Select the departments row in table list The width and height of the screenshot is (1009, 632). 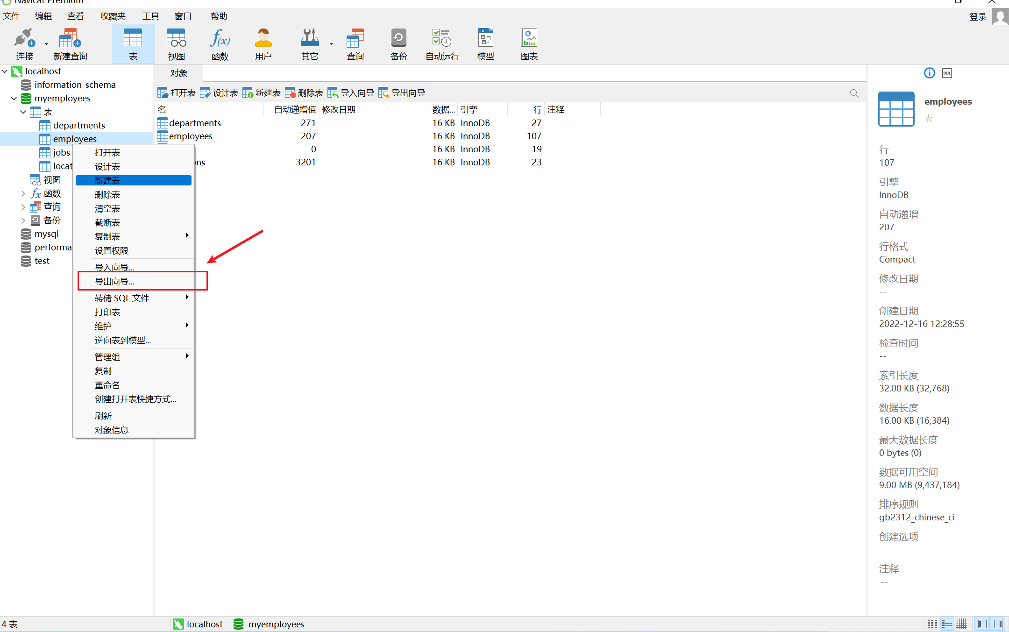coord(195,123)
